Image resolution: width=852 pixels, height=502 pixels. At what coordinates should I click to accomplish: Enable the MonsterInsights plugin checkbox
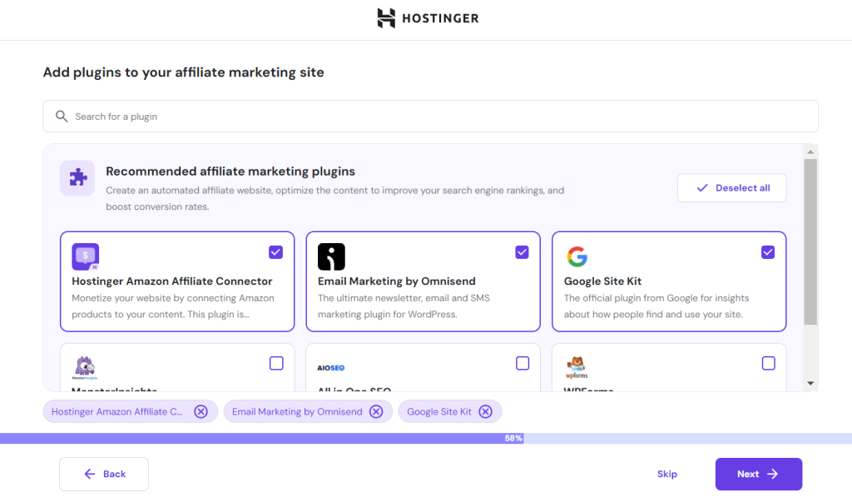point(276,363)
